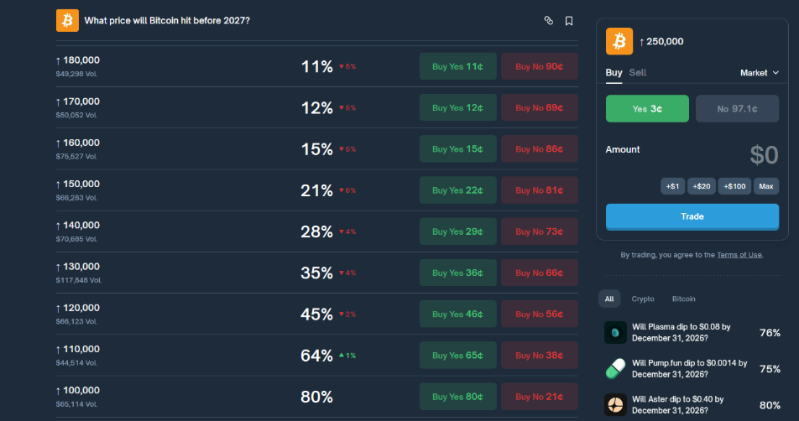The height and width of the screenshot is (421, 799).
Task: Add $100 to the amount
Action: click(x=734, y=186)
